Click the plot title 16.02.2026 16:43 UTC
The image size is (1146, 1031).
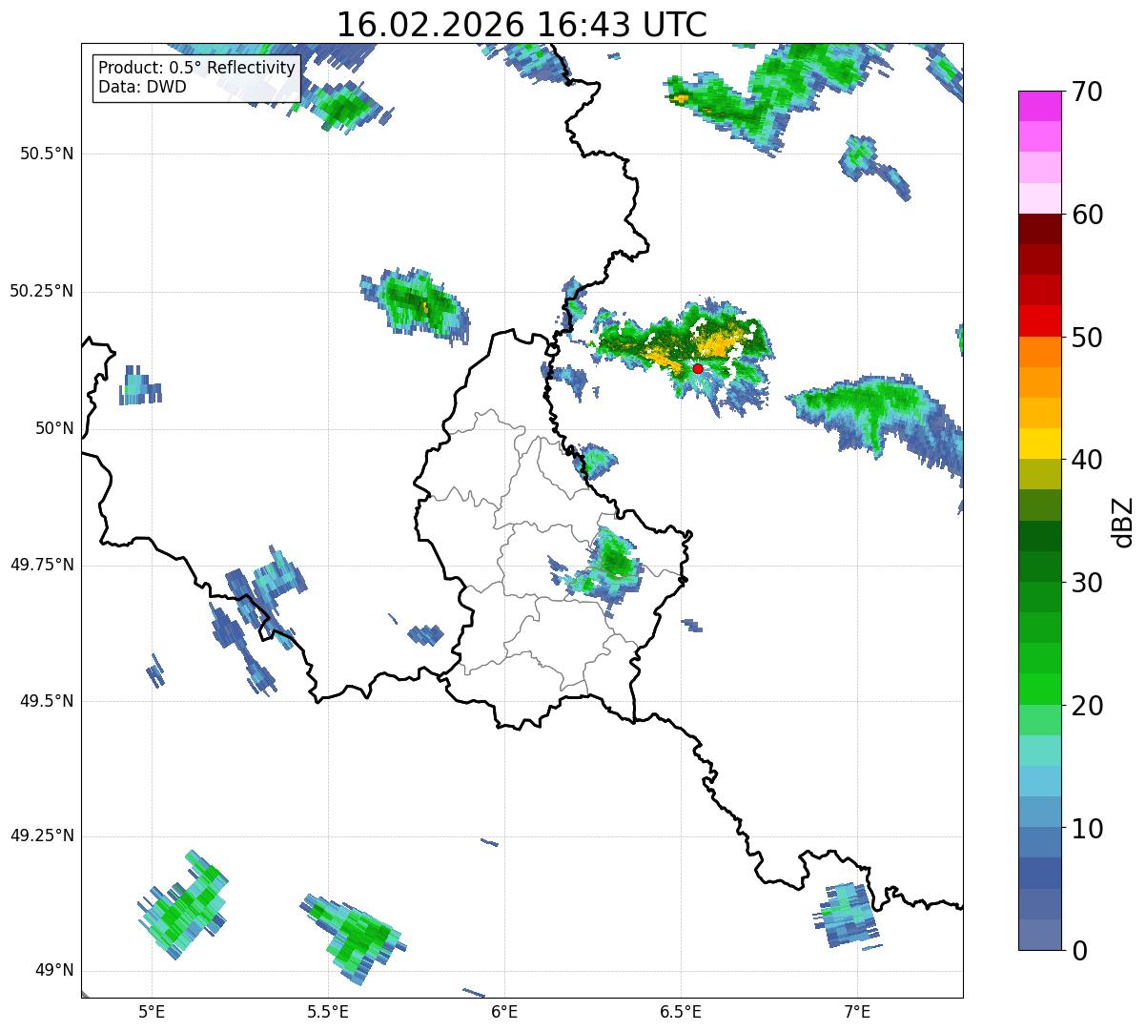point(522,25)
